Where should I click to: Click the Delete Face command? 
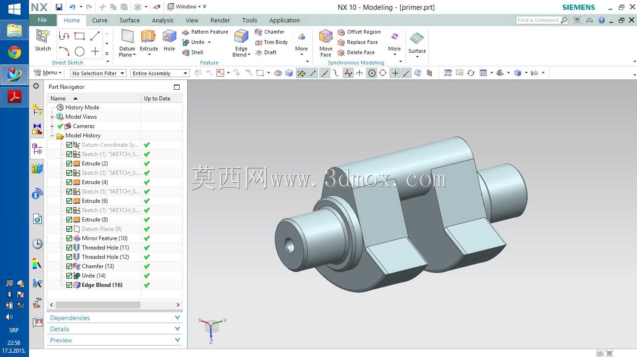pyautogui.click(x=356, y=52)
